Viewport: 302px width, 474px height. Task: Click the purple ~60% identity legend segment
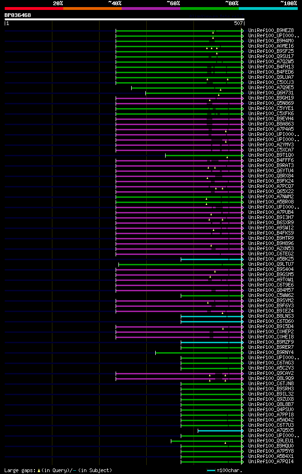[x=151, y=8]
